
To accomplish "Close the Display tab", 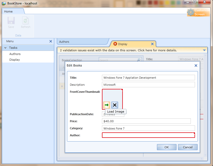I will click(152, 44).
